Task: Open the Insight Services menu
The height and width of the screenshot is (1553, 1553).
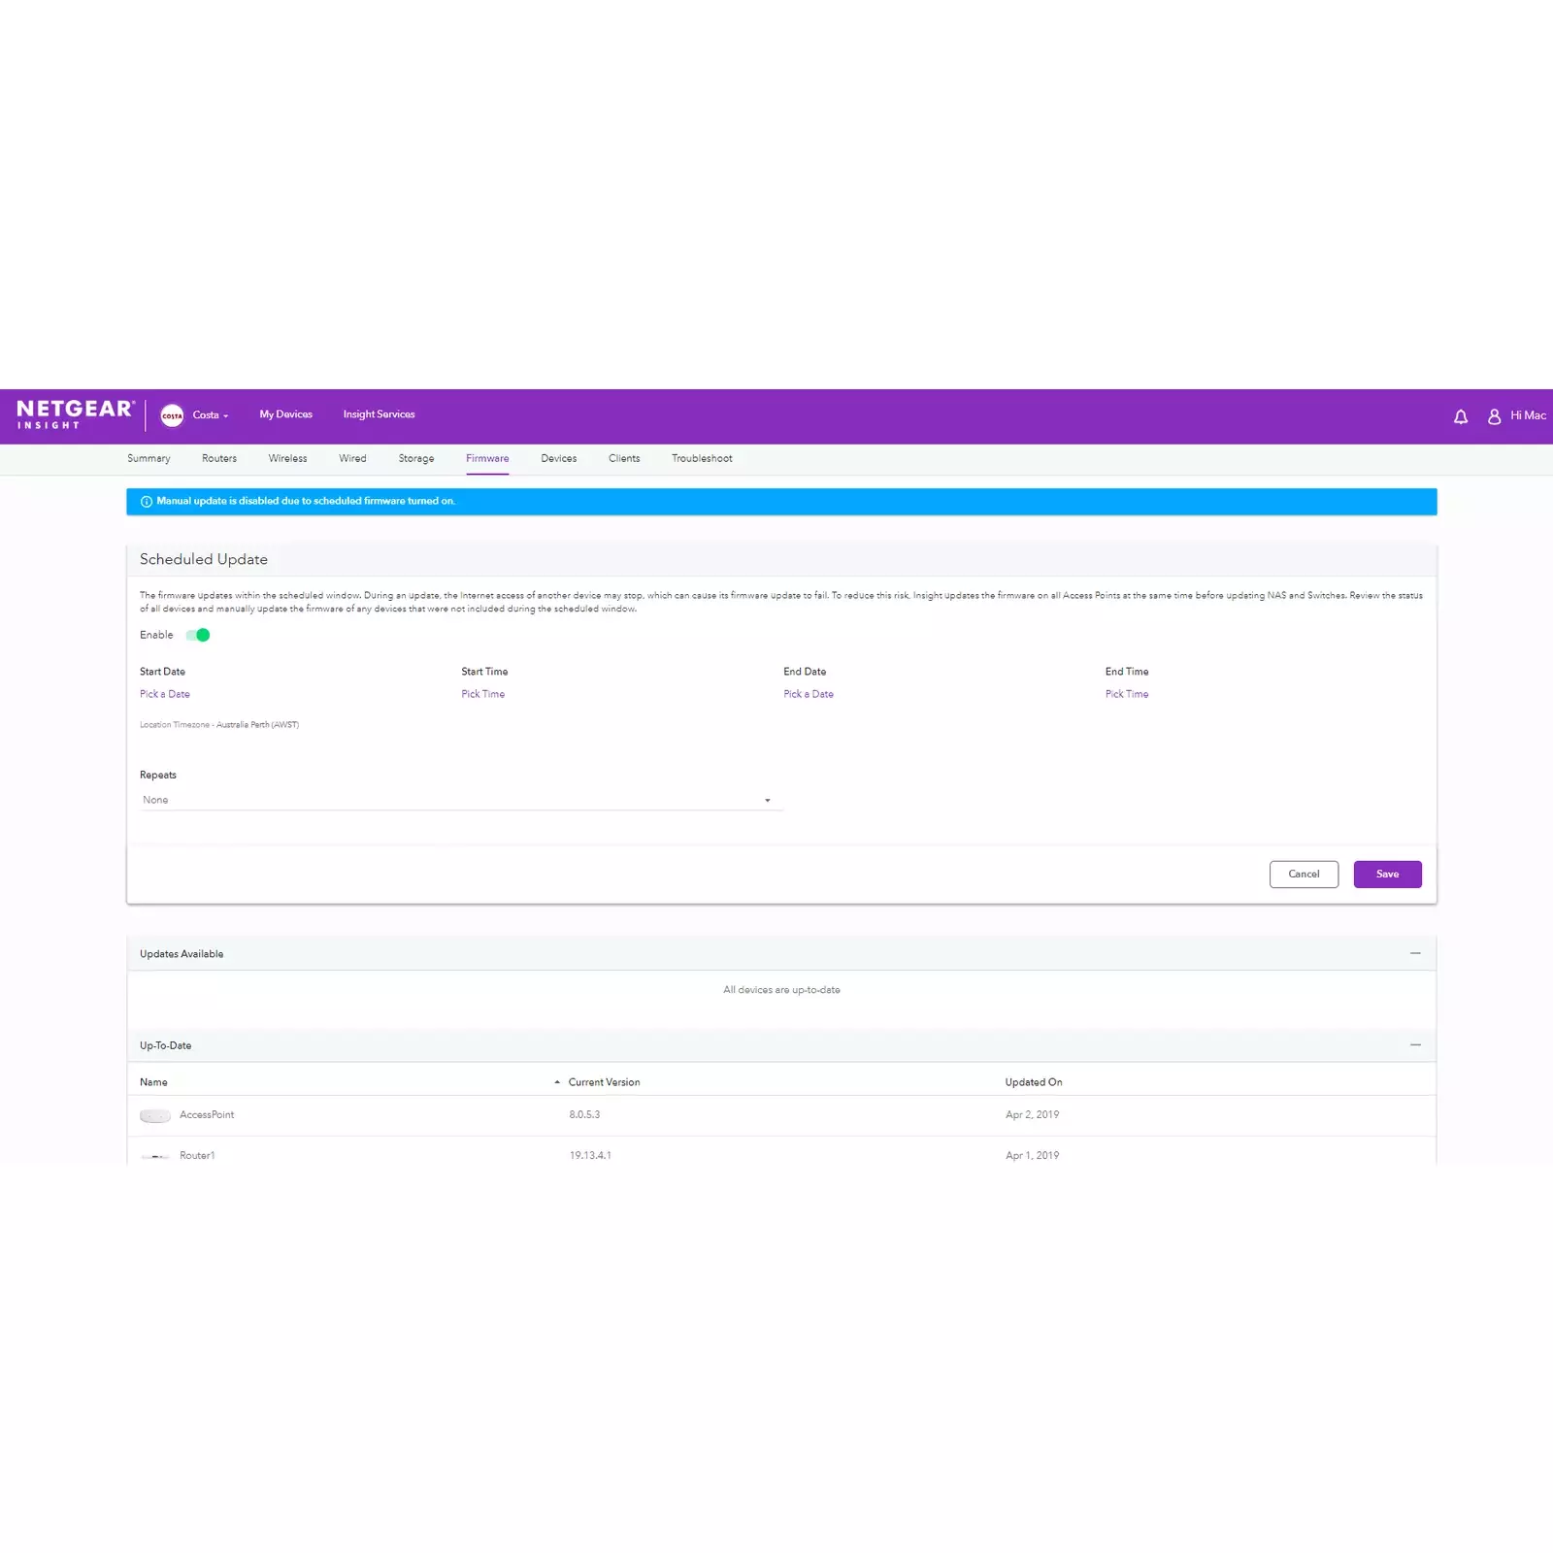Action: coord(379,414)
